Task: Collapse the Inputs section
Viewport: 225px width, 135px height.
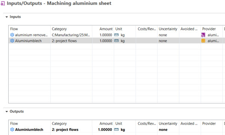Action: (7, 17)
